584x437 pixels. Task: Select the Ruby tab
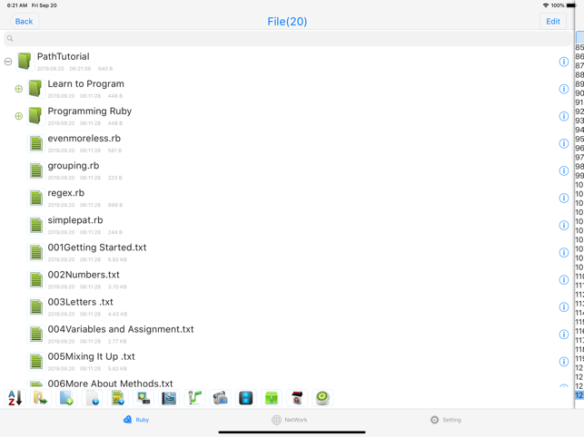click(x=135, y=420)
